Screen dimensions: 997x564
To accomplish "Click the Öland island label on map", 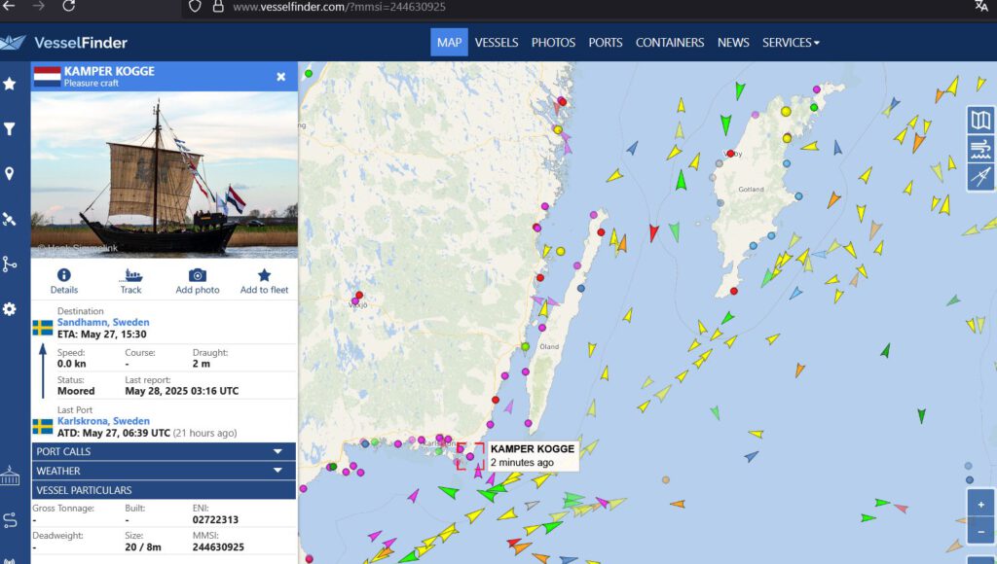I will pos(549,347).
